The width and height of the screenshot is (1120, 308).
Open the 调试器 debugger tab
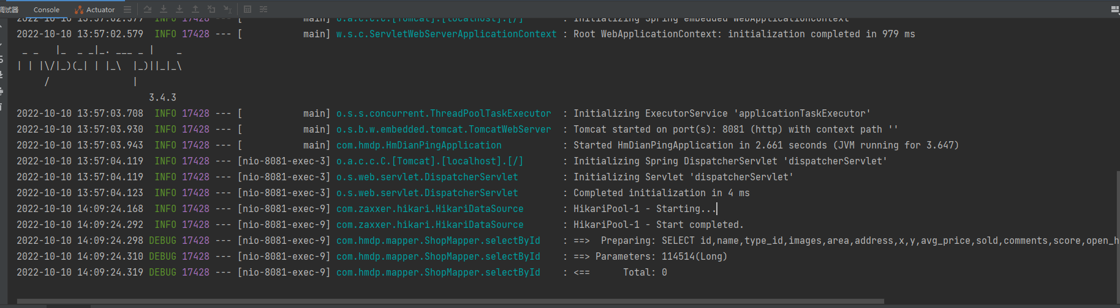click(9, 10)
